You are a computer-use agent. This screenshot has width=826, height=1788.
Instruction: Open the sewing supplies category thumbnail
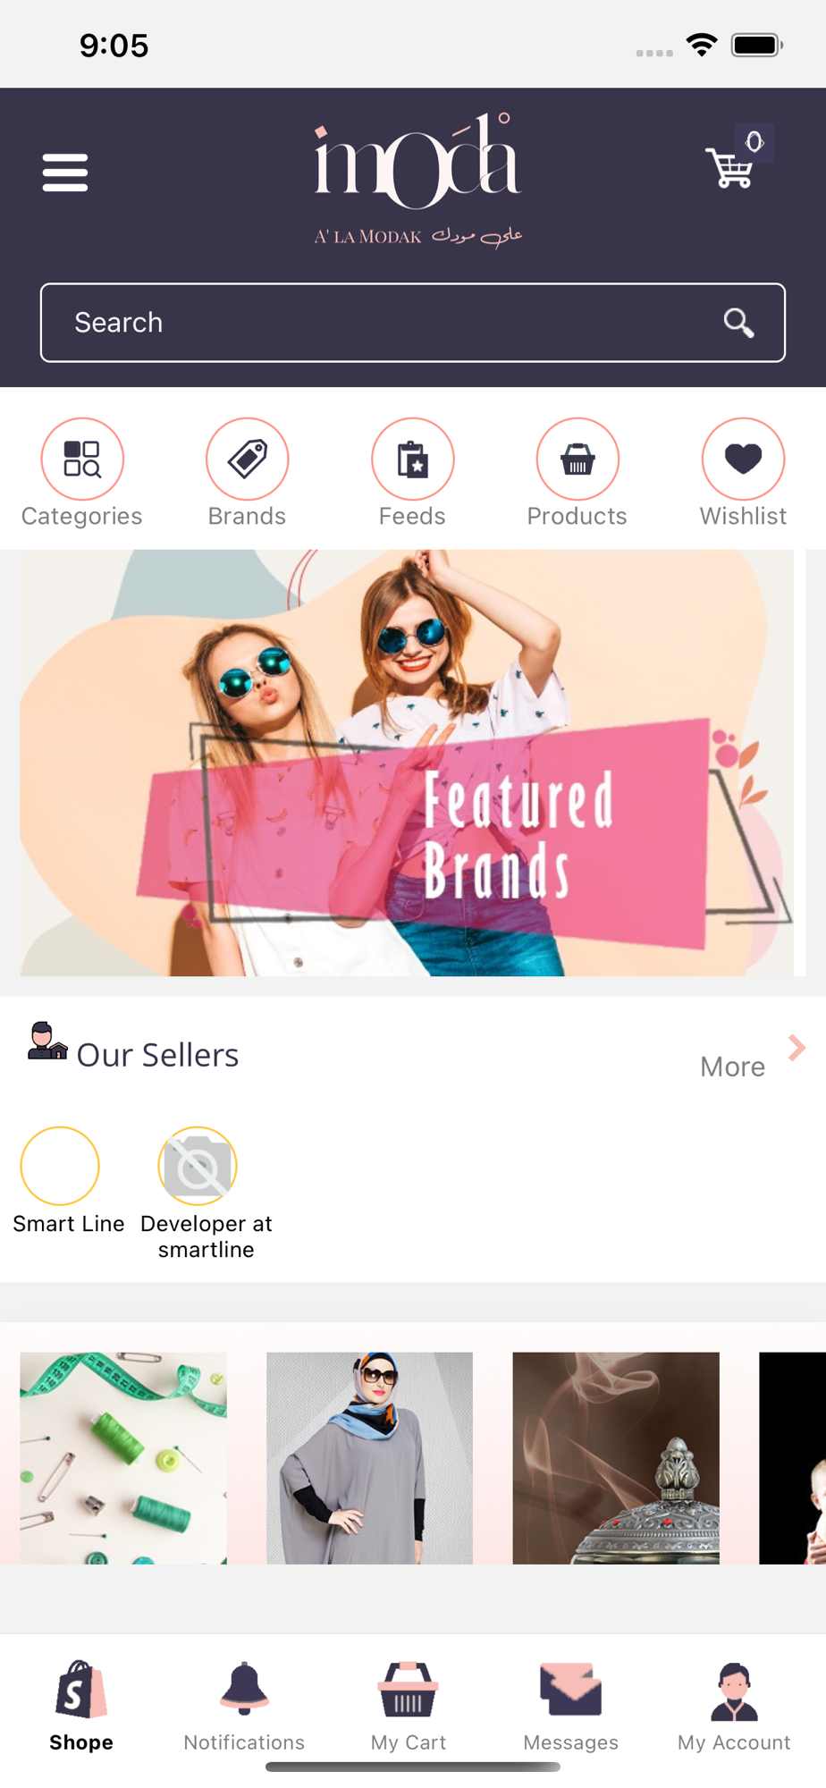pyautogui.click(x=123, y=1458)
